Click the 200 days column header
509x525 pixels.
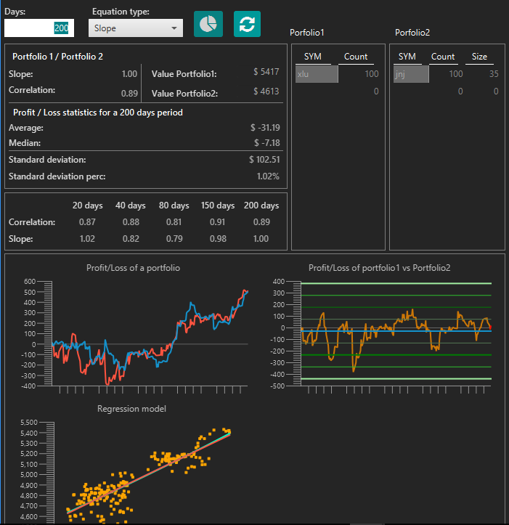click(261, 205)
